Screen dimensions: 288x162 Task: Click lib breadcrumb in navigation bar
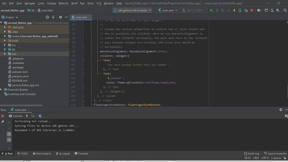click(31, 10)
